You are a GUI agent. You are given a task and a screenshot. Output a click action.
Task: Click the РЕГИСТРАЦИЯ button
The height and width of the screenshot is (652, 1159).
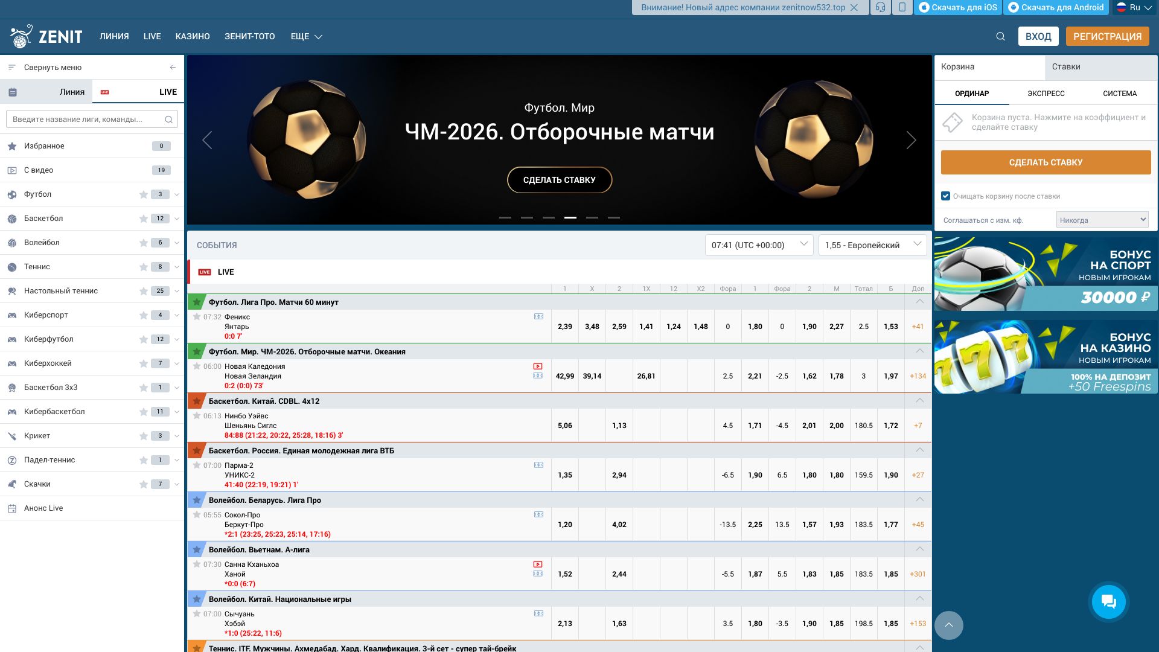pyautogui.click(x=1107, y=37)
